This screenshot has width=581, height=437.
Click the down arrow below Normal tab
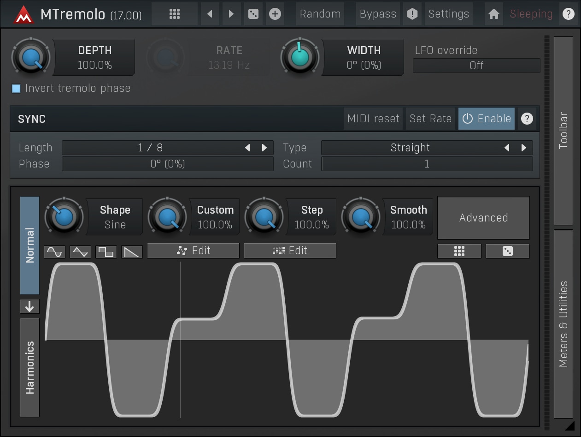coord(29,306)
